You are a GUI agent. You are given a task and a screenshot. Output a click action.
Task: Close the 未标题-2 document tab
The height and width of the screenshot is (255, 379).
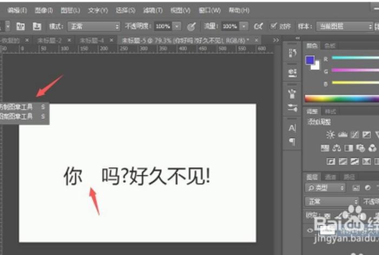click(69, 40)
